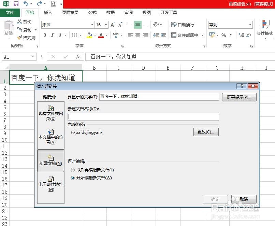
Task: Activate the Format Painter brush
Action: (26, 38)
